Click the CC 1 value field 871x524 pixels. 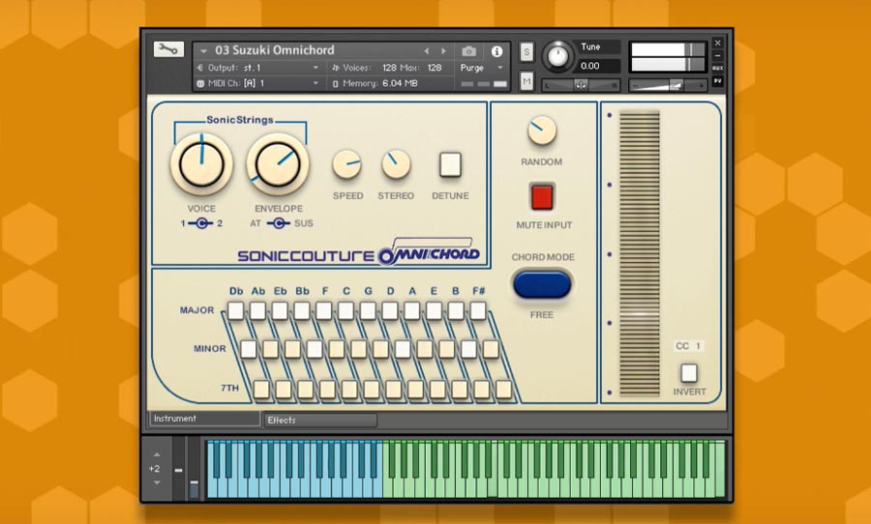689,346
